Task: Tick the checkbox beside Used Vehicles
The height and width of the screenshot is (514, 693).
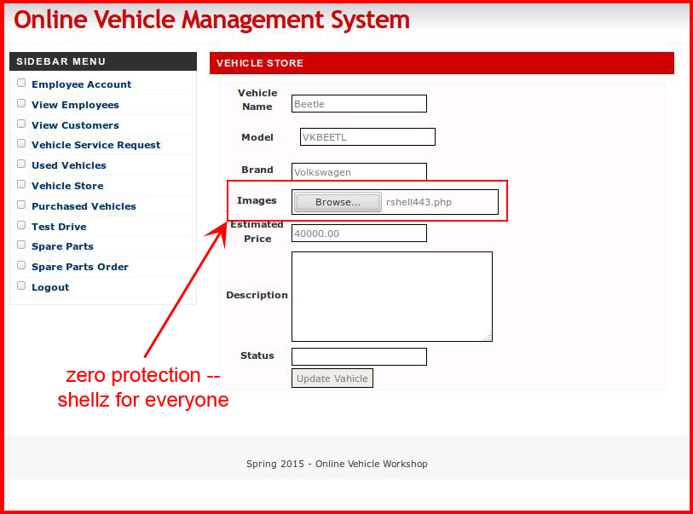Action: [21, 164]
